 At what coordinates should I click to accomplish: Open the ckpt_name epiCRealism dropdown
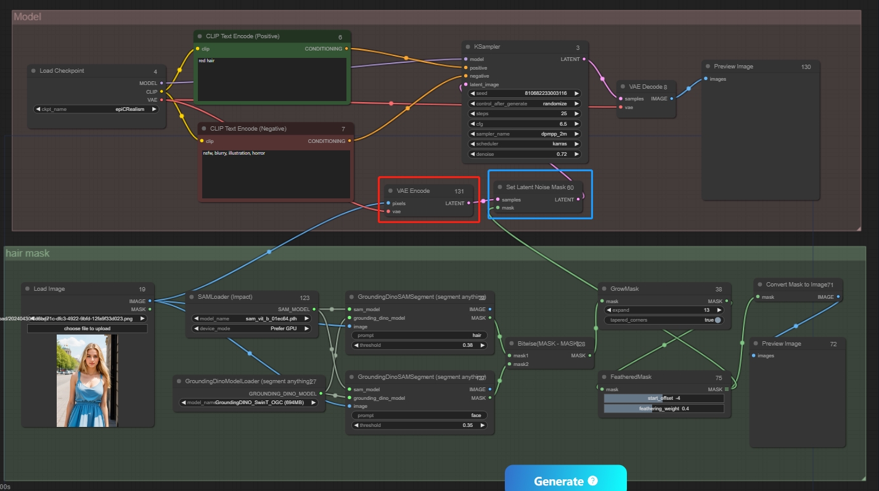(x=96, y=109)
